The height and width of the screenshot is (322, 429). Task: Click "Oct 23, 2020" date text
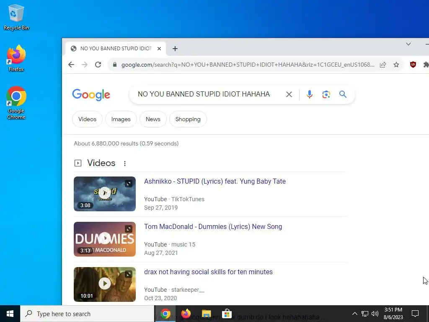[x=160, y=298]
